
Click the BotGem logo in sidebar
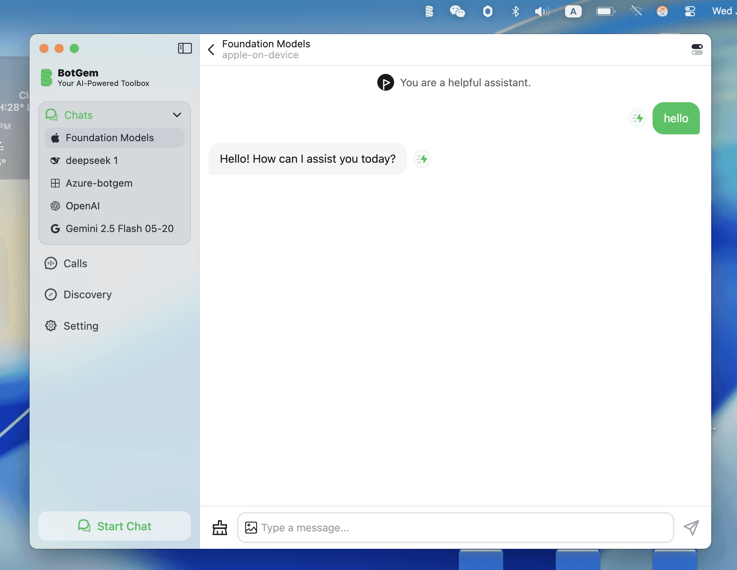(x=47, y=78)
